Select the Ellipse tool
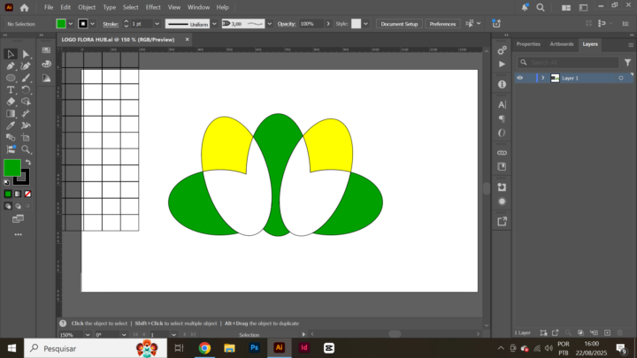Image resolution: width=637 pixels, height=358 pixels. [11, 78]
